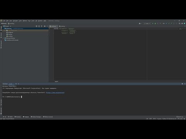Expand External Libraries node
The height and width of the screenshot is (139, 186).
[3, 38]
